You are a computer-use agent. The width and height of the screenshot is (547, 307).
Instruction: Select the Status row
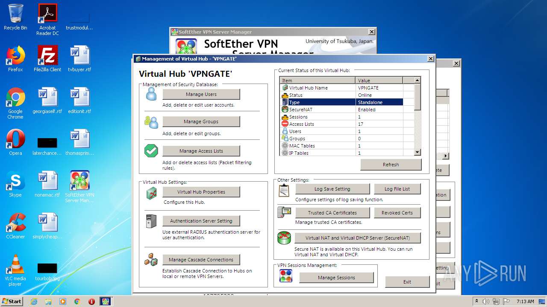coord(347,95)
